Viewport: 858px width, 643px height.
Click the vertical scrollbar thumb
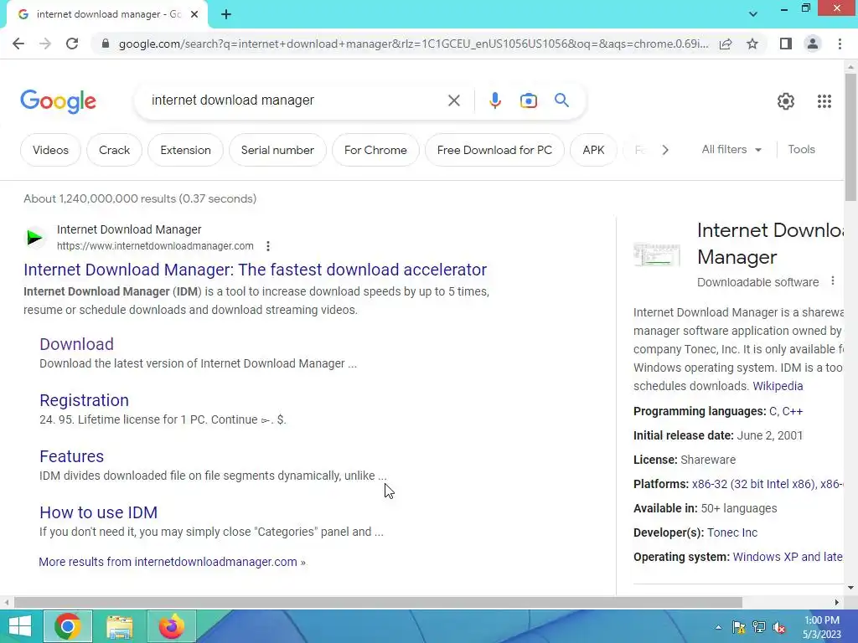[850, 136]
